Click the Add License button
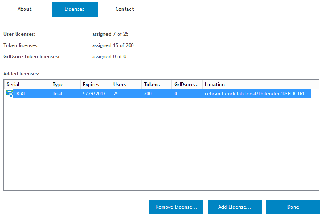 coord(234,207)
